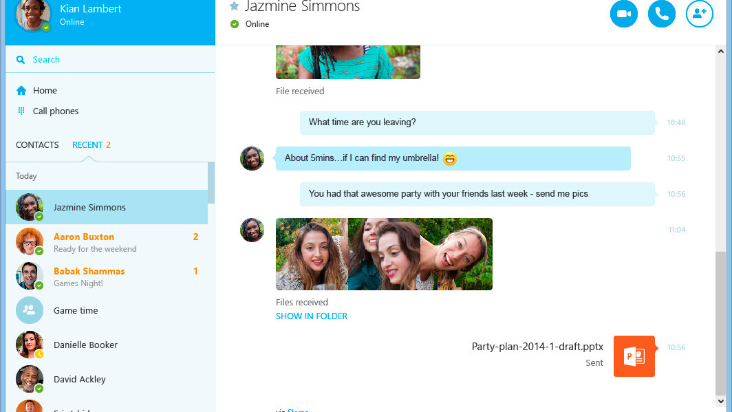732x412 pixels.
Task: Switch to the CONTACTS tab
Action: click(37, 145)
